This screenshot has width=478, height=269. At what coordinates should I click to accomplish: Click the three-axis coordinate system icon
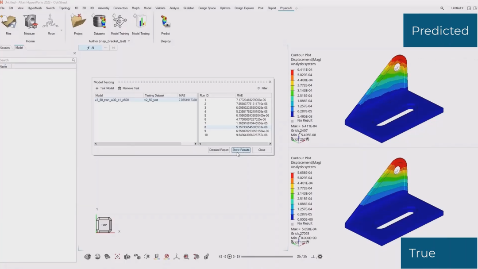point(177,257)
